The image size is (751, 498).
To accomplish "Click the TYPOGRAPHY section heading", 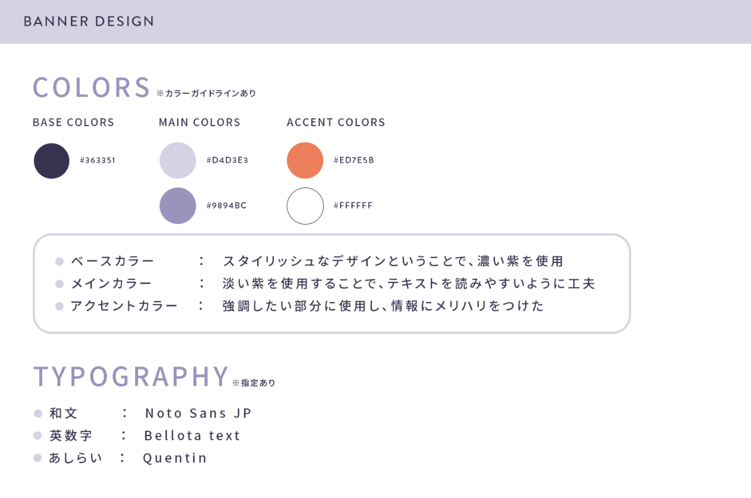I will pyautogui.click(x=131, y=377).
